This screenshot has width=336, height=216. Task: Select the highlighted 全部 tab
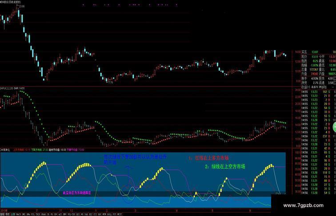(13, 214)
